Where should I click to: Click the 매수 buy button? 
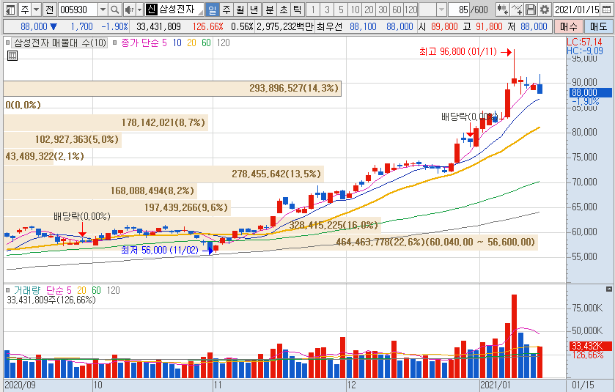pyautogui.click(x=569, y=26)
